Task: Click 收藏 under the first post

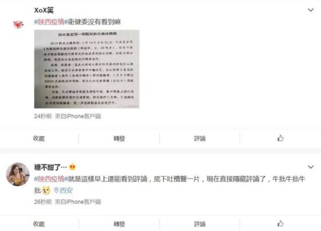Action: [x=39, y=138]
